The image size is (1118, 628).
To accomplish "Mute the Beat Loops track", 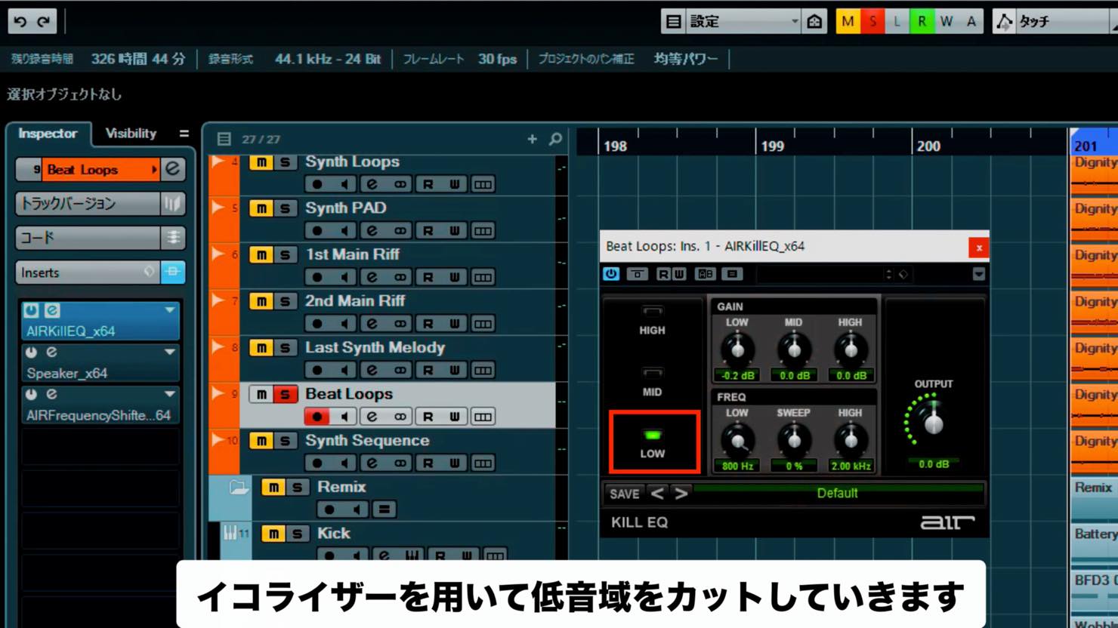I will click(x=261, y=394).
